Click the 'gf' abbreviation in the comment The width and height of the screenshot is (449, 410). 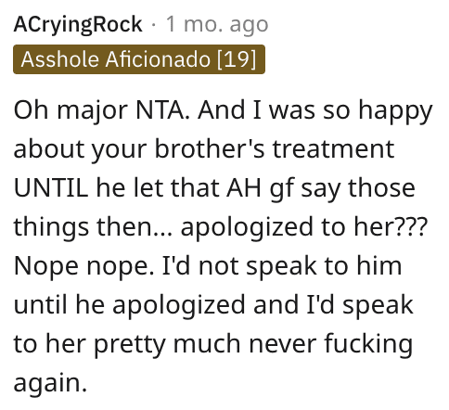click(281, 188)
